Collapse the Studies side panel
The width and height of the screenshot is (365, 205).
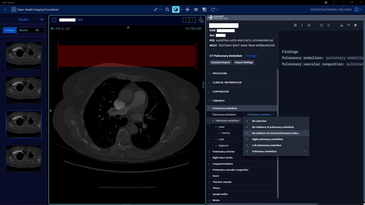[x=42, y=19]
